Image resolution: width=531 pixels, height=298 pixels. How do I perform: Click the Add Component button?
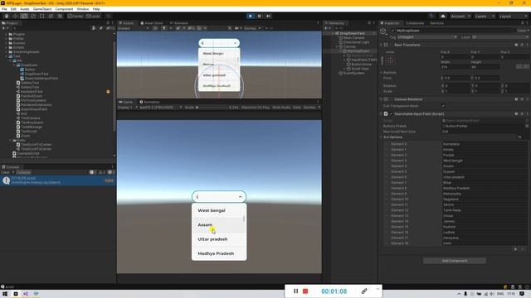tap(455, 261)
